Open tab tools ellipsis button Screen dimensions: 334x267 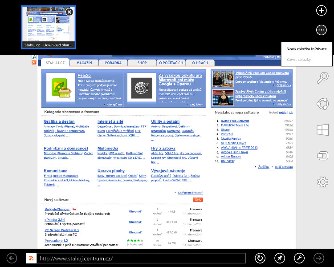point(321,30)
